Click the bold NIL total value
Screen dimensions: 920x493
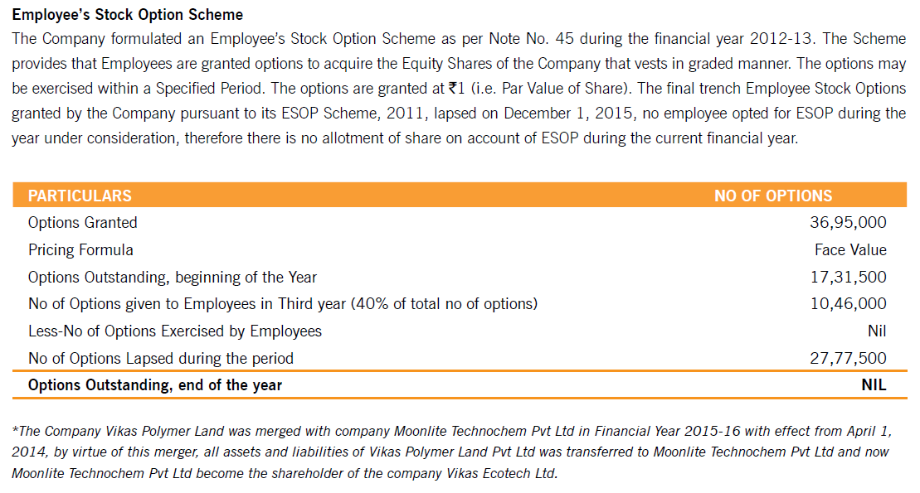tap(874, 385)
